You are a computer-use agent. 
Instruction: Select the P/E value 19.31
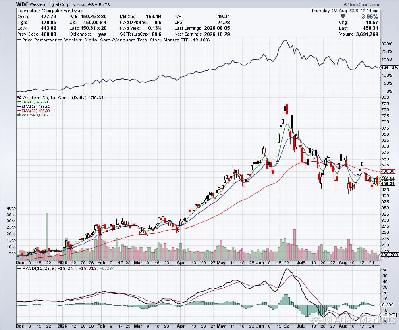pyautogui.click(x=224, y=17)
